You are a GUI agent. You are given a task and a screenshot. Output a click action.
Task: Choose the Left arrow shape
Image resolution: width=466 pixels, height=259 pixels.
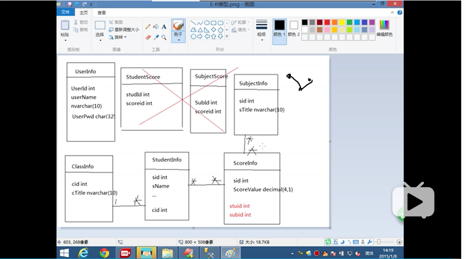point(207,37)
